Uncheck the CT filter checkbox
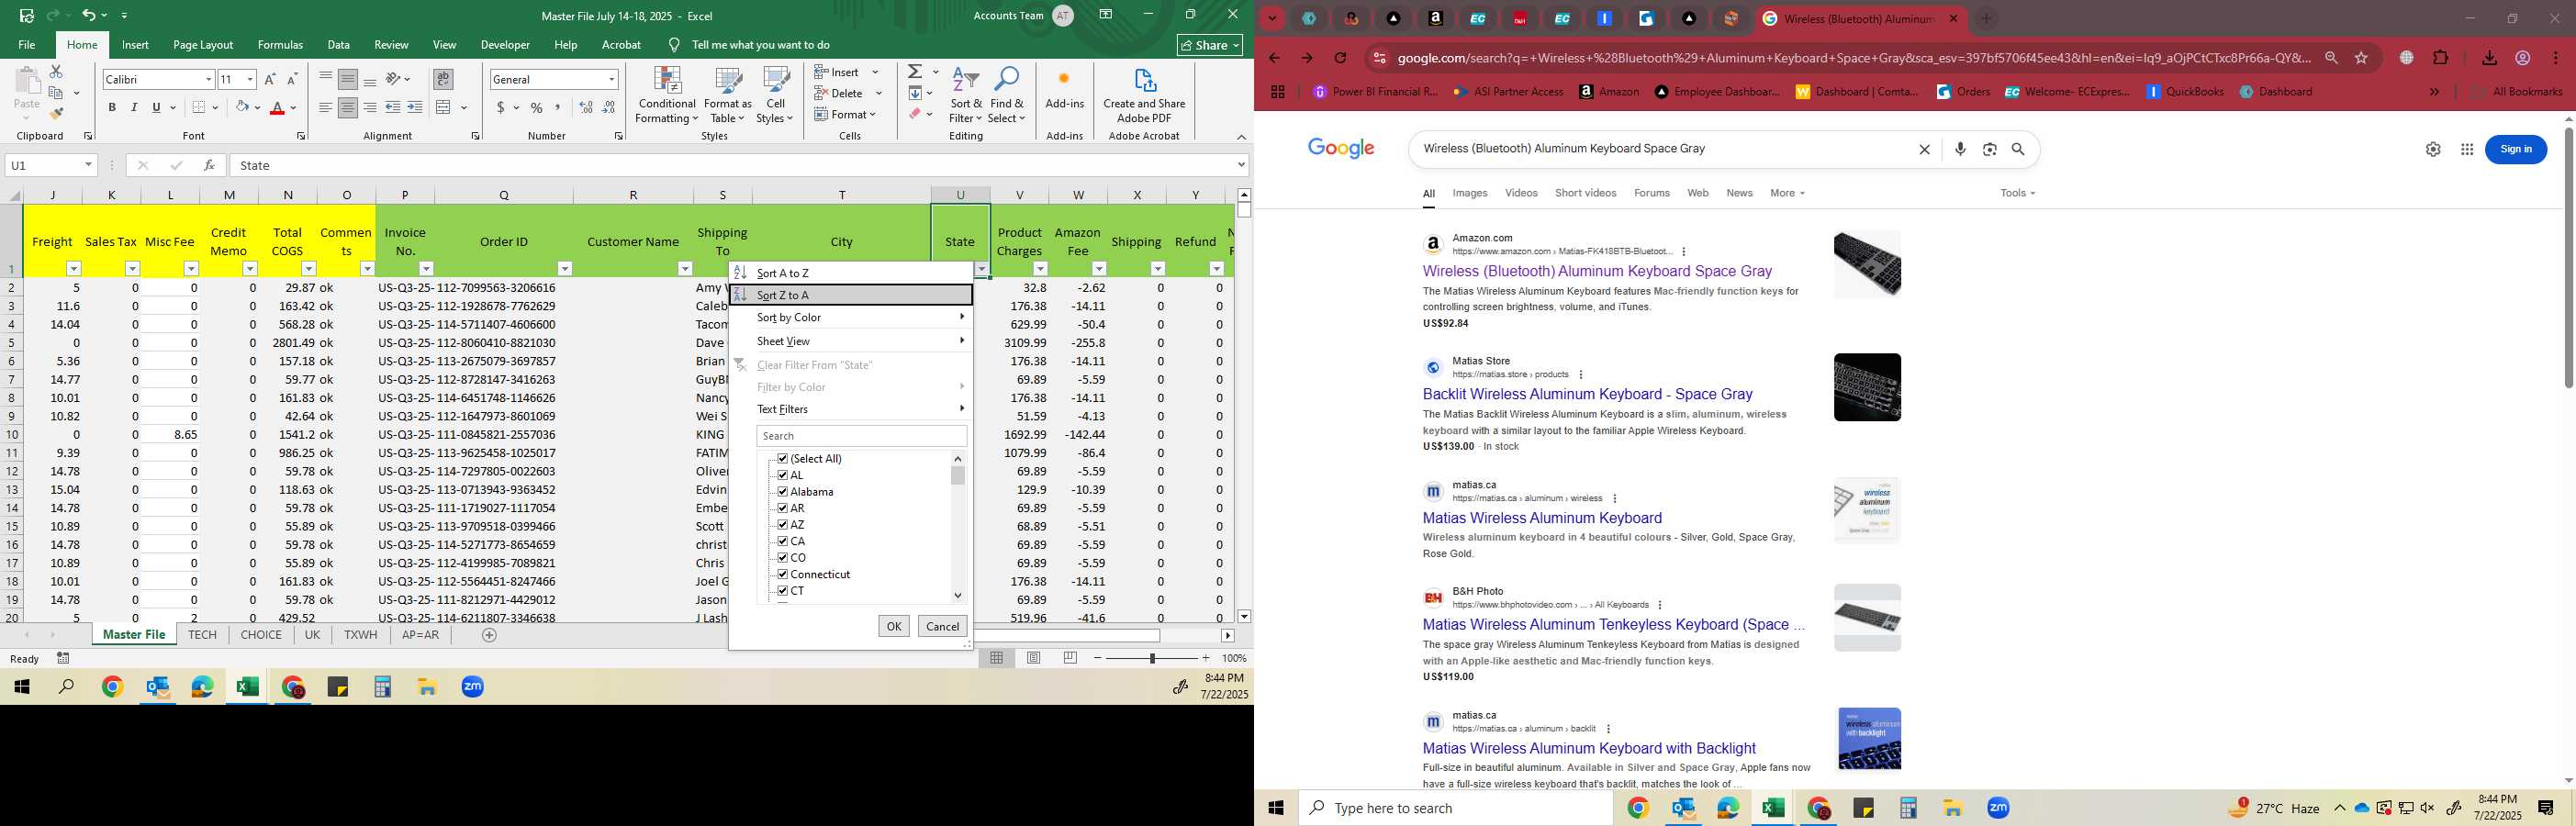The width and height of the screenshot is (2576, 826). (x=782, y=591)
